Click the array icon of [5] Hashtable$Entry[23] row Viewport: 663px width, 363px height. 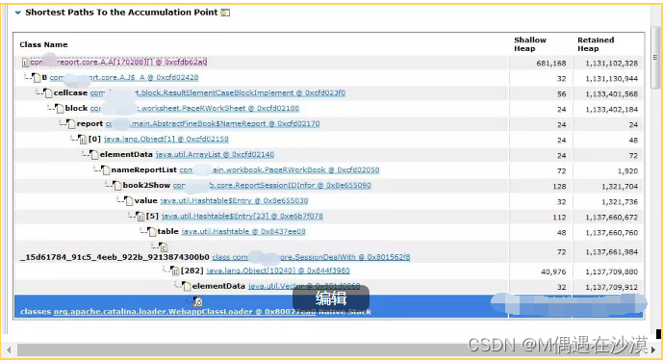coord(140,217)
